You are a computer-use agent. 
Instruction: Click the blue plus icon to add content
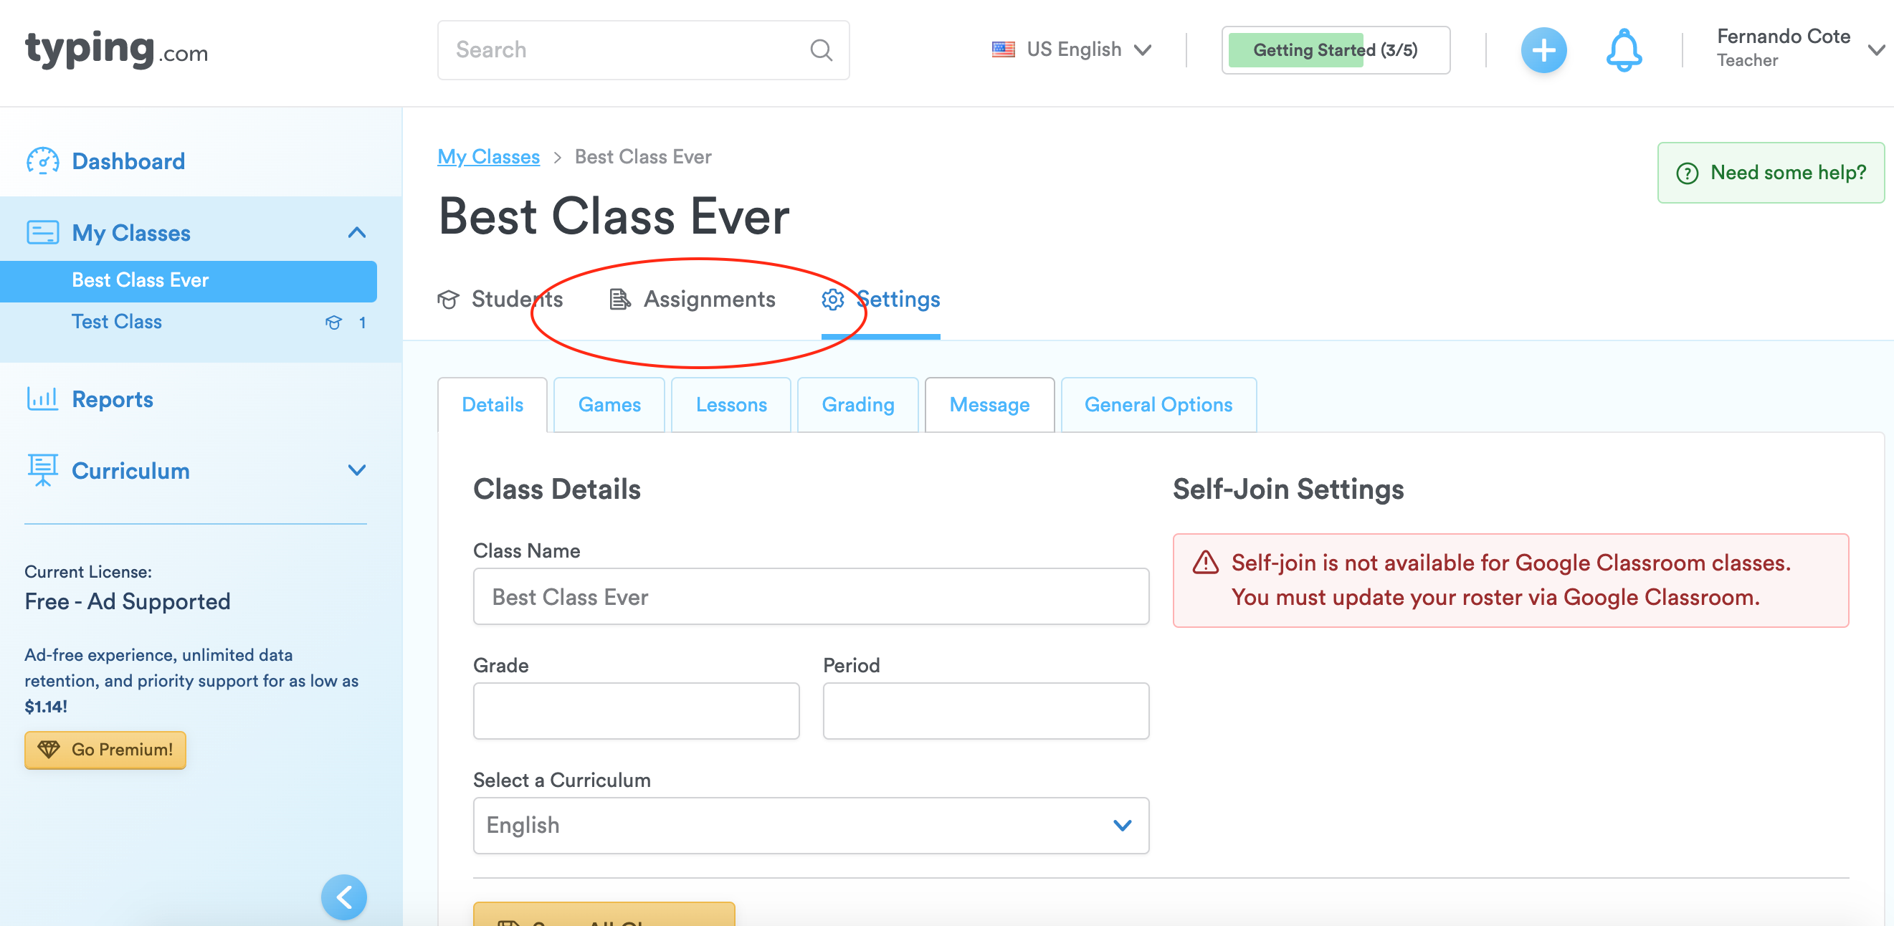click(x=1544, y=50)
